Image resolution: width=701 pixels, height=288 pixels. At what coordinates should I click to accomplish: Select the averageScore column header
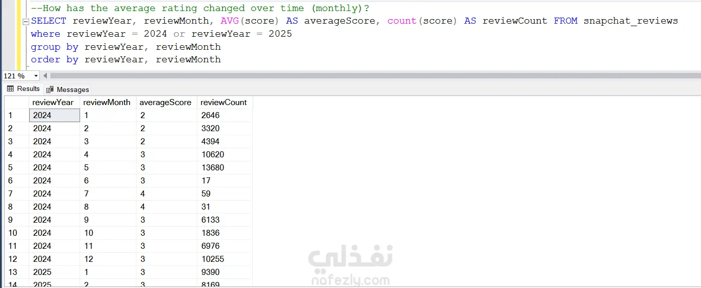tap(166, 103)
